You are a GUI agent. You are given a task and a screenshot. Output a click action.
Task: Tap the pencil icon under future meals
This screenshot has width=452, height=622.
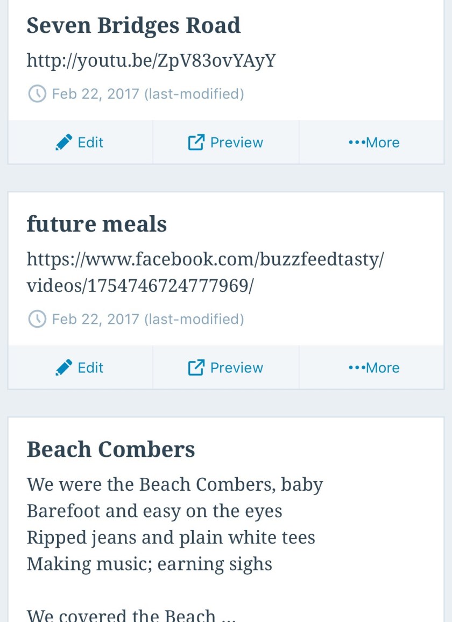(63, 368)
